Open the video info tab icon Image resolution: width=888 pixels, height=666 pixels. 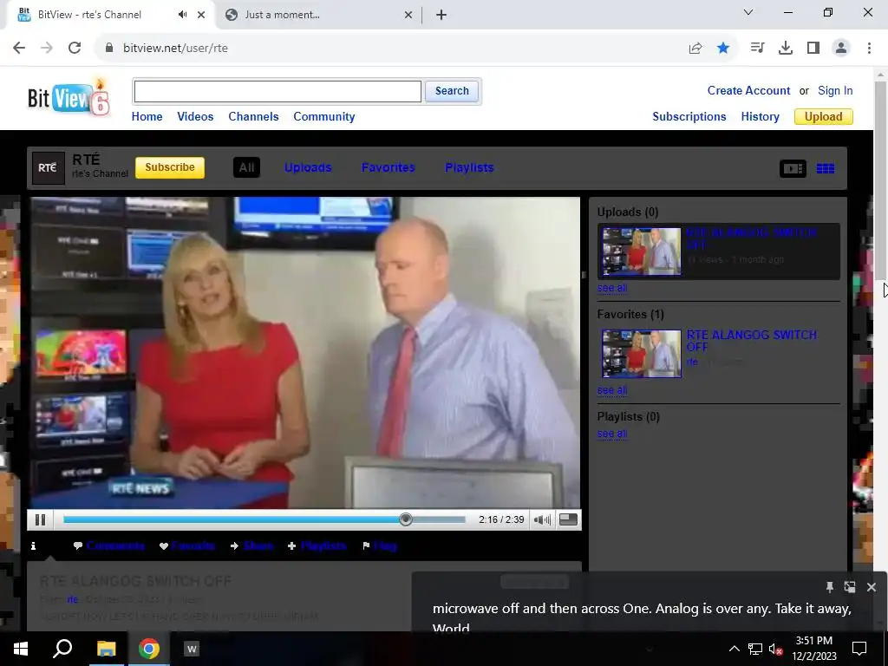click(x=34, y=546)
